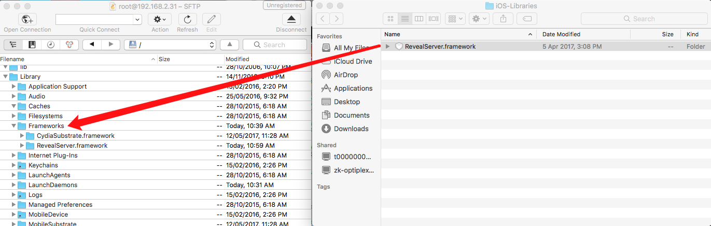Click Finder Edit Tags icon
This screenshot has height=226, width=711.
526,19
